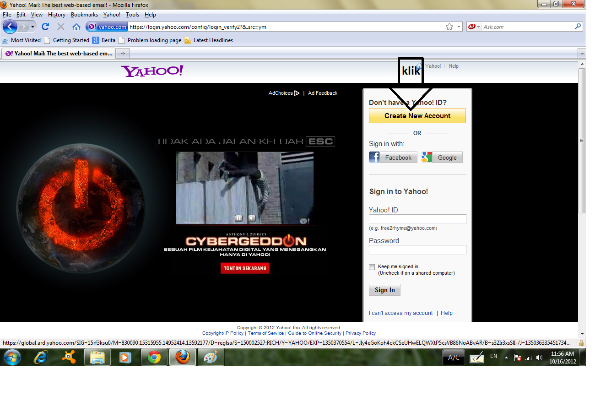Open the Berita bookmark
This screenshot has width=595, height=412.
point(104,40)
